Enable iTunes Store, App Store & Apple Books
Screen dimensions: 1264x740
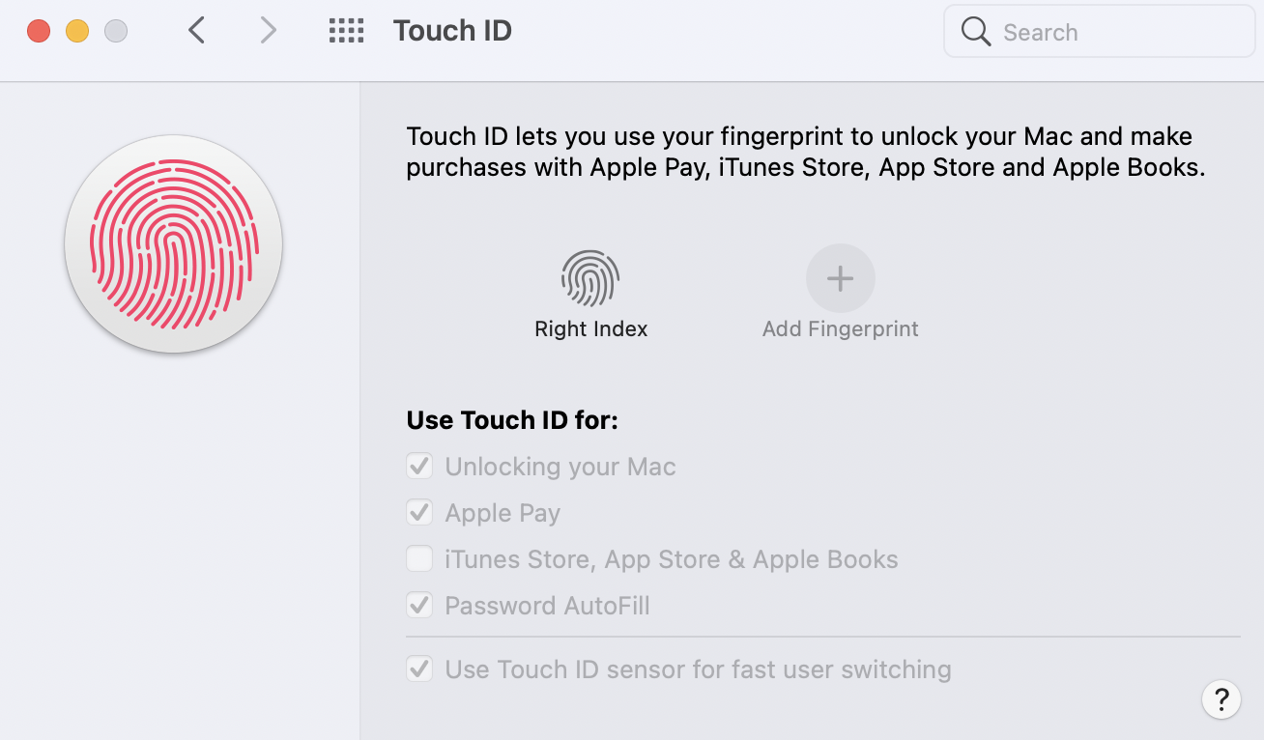[419, 559]
